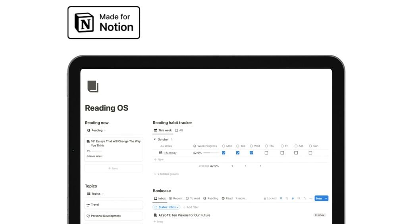The image size is (399, 224).
Task: Click + New under Reading now card
Action: (x=114, y=168)
